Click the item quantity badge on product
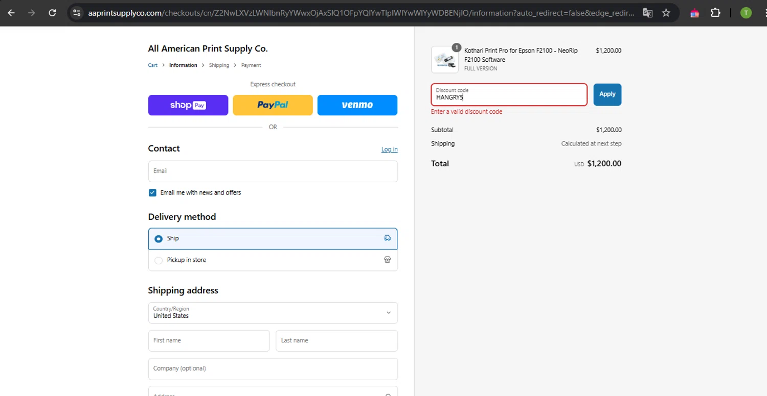 point(456,47)
